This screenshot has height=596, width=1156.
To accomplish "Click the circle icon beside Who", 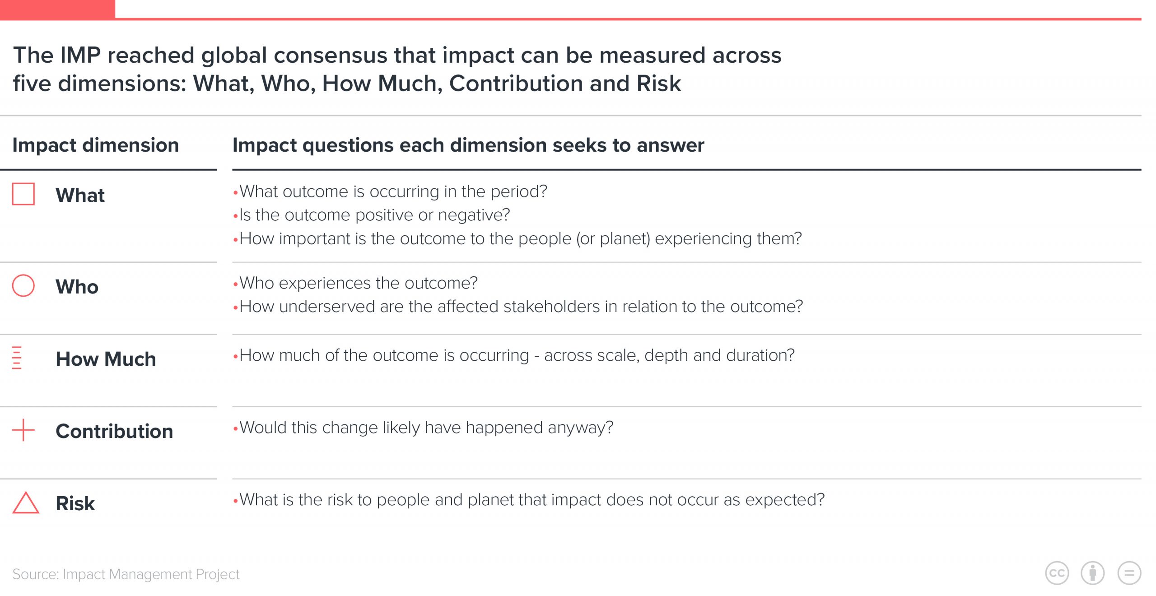I will (x=23, y=285).
